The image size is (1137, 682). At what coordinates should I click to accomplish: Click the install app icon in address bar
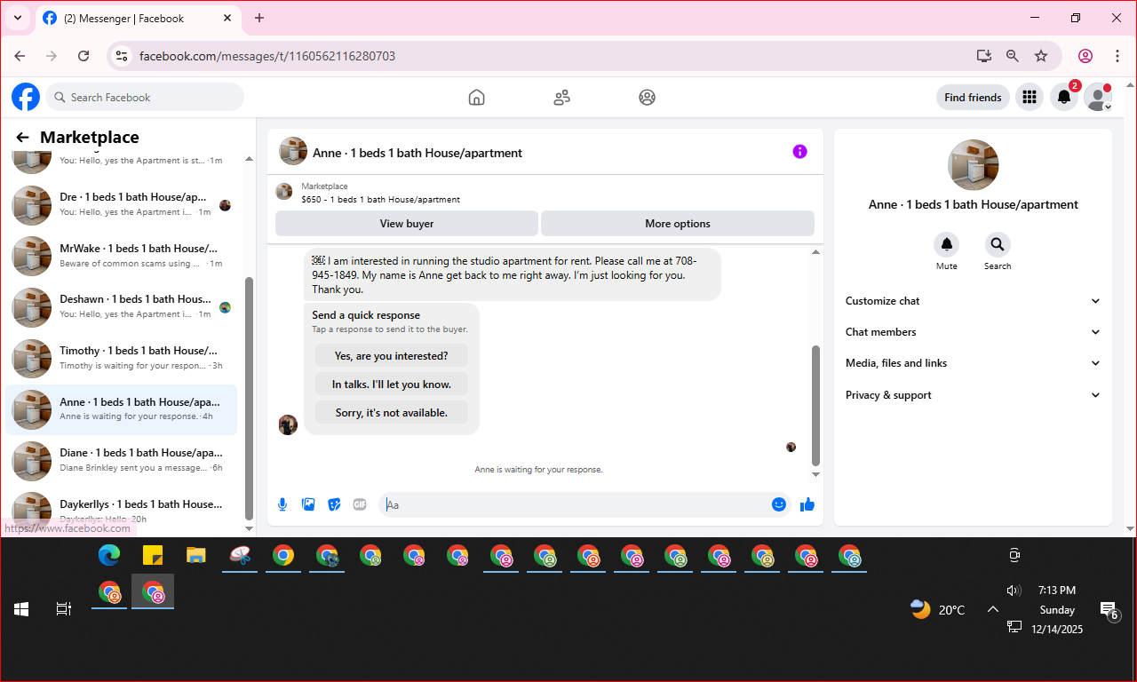pyautogui.click(x=984, y=56)
